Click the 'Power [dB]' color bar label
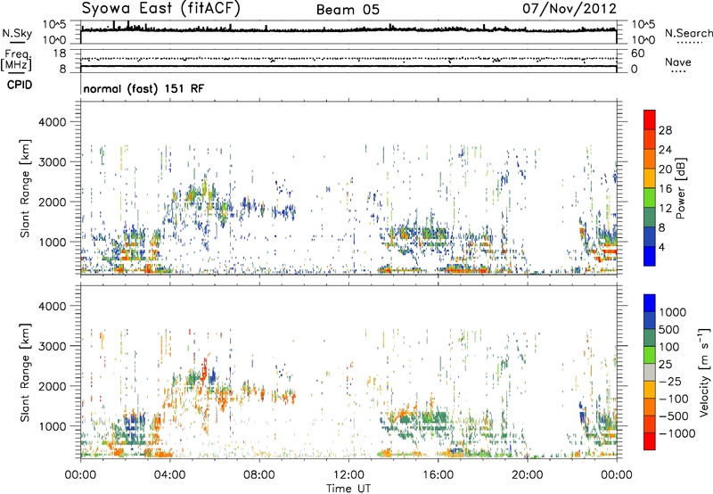The width and height of the screenshot is (713, 494). 681,188
